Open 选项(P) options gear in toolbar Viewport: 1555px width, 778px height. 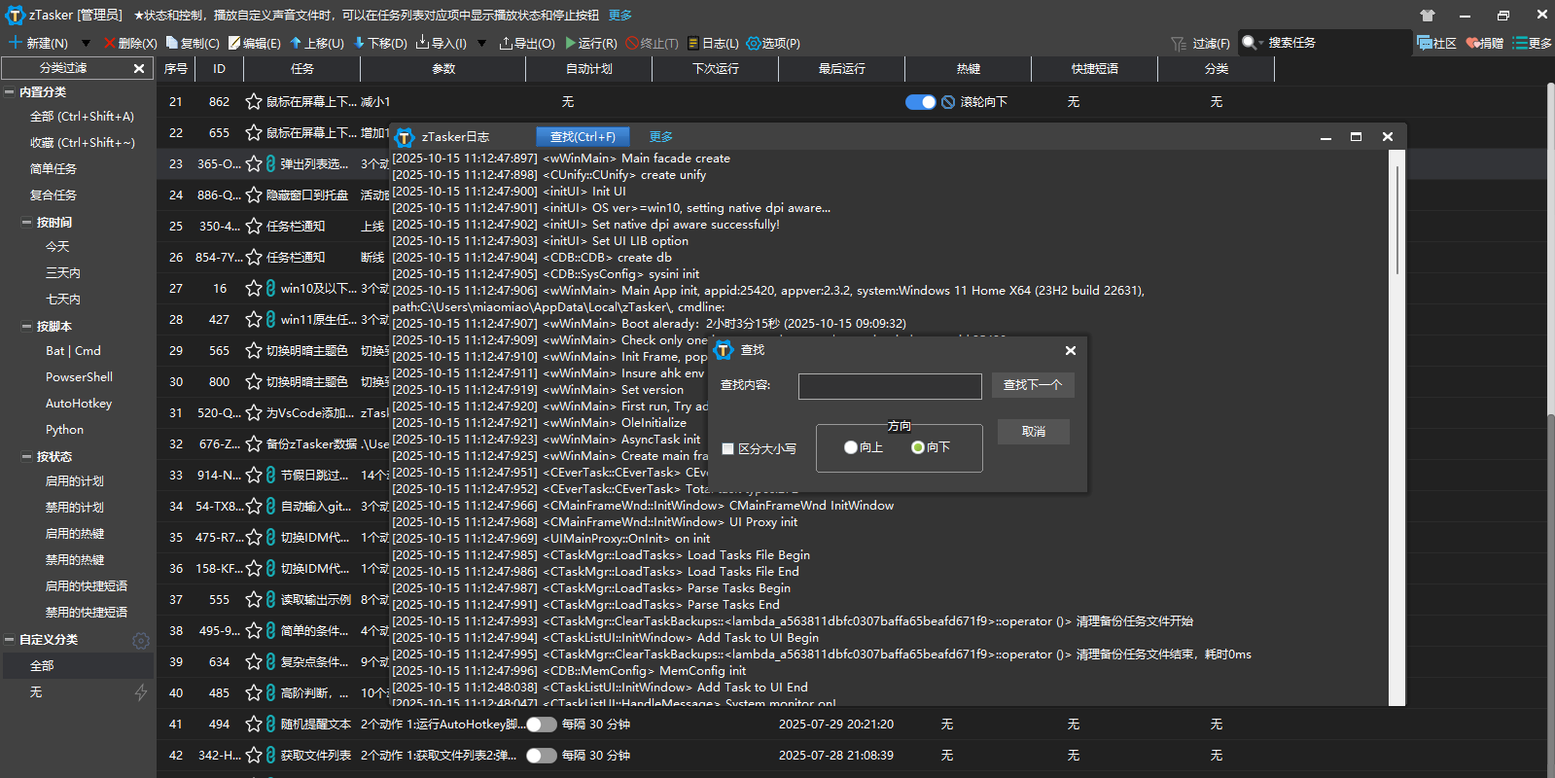[773, 43]
